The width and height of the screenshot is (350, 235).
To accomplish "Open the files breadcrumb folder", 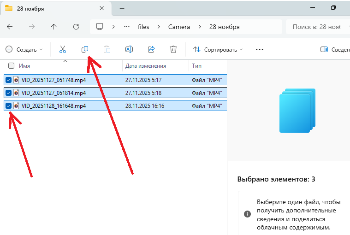I will click(x=143, y=27).
